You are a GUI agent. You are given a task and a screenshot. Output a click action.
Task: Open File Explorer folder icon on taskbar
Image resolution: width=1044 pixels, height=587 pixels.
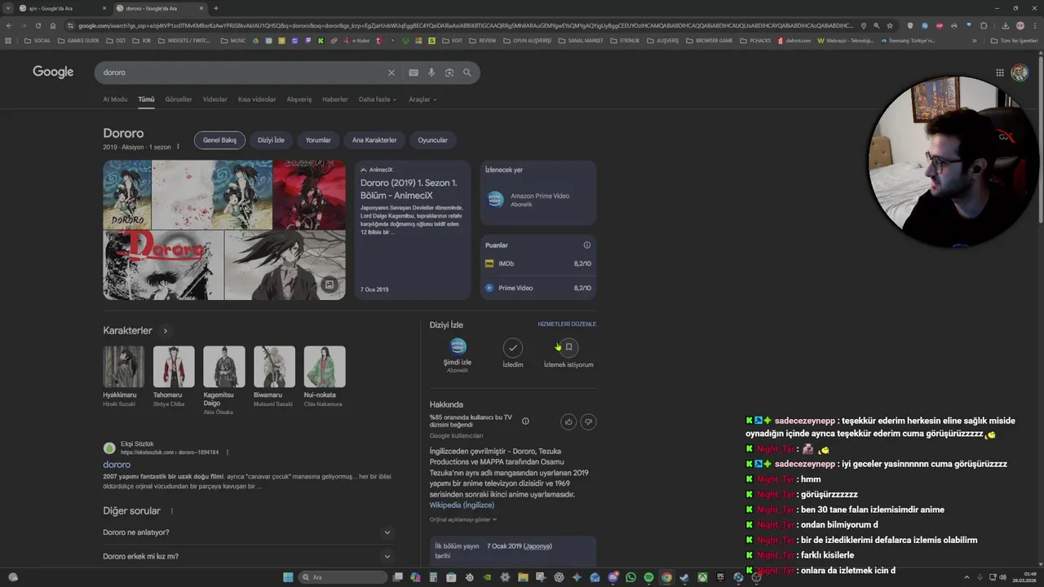click(523, 577)
